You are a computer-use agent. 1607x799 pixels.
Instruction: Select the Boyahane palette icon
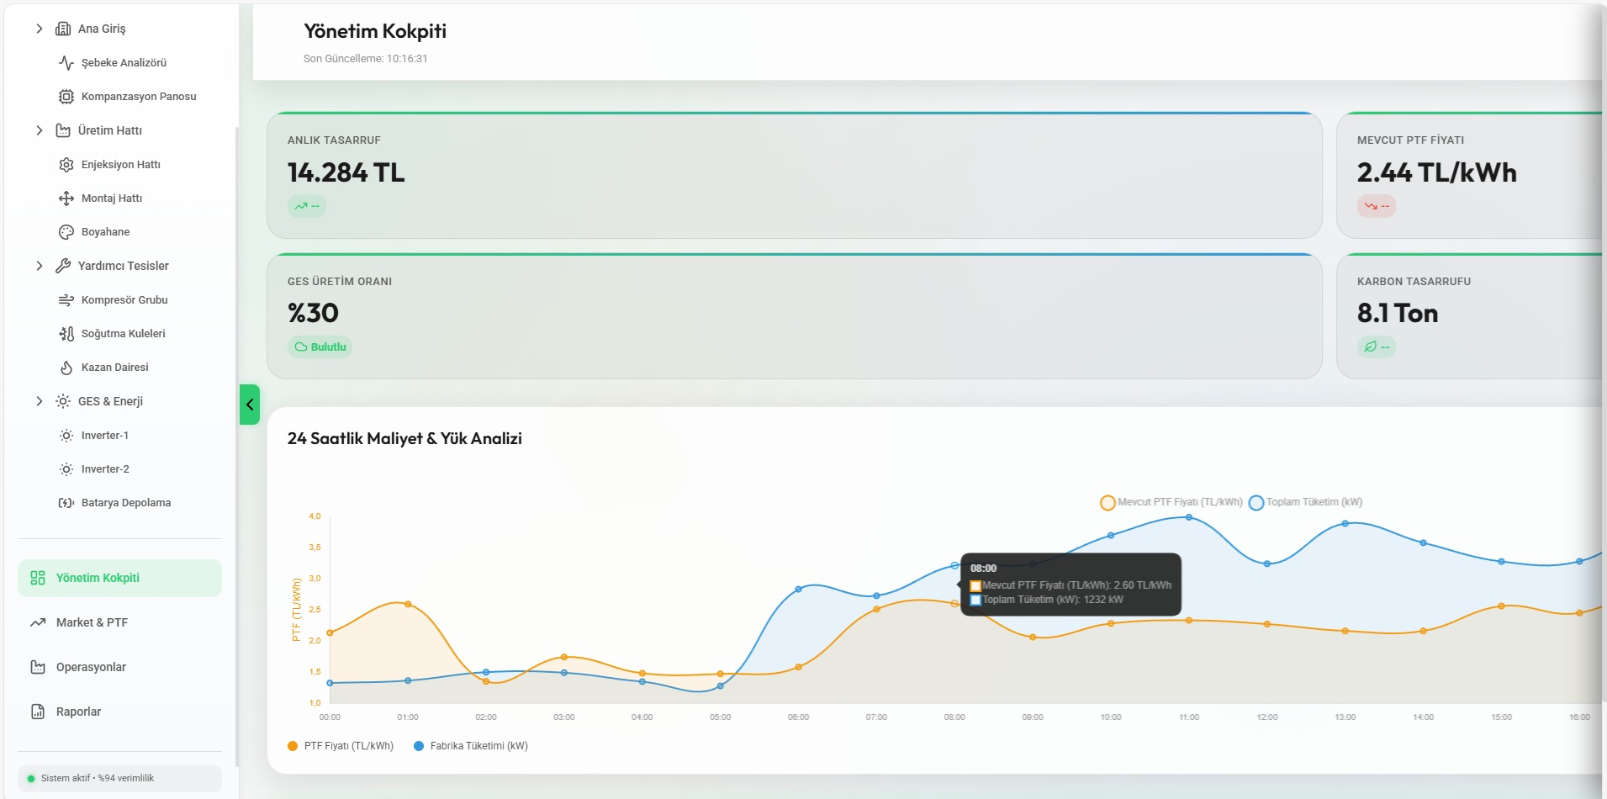click(x=66, y=232)
